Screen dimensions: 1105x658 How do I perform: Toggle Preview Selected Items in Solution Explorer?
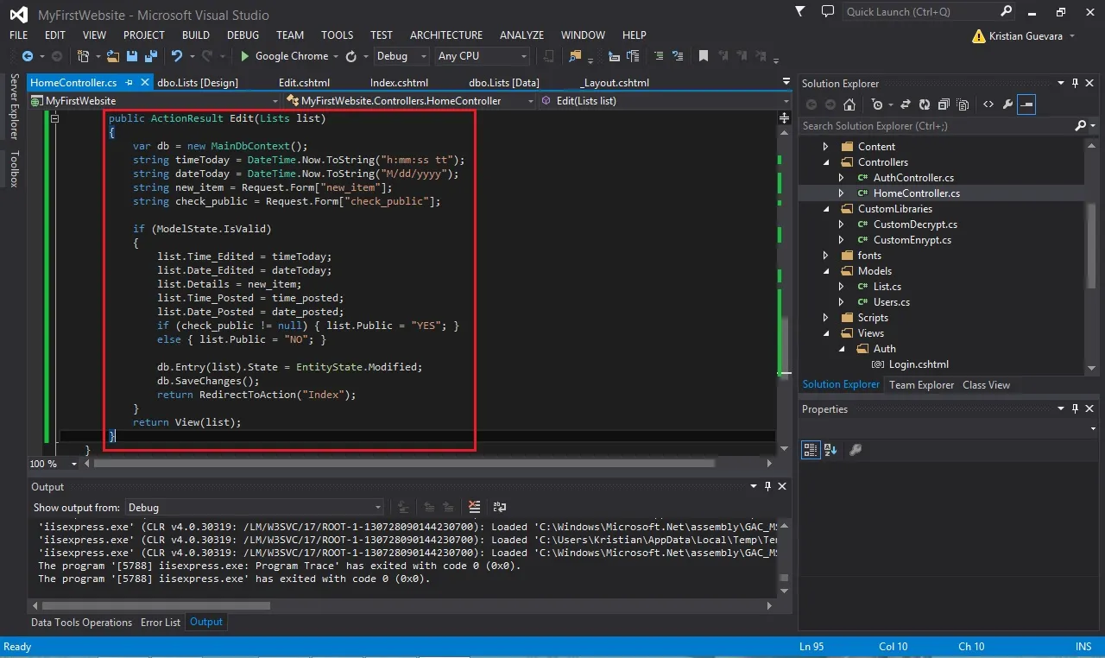1026,104
